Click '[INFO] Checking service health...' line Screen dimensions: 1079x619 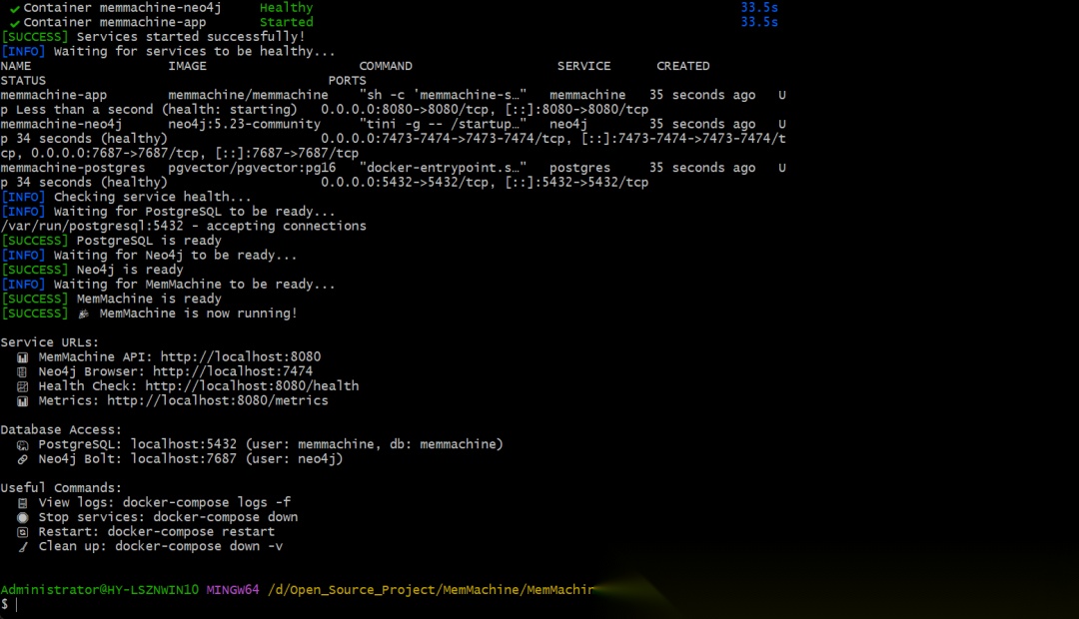coord(126,197)
